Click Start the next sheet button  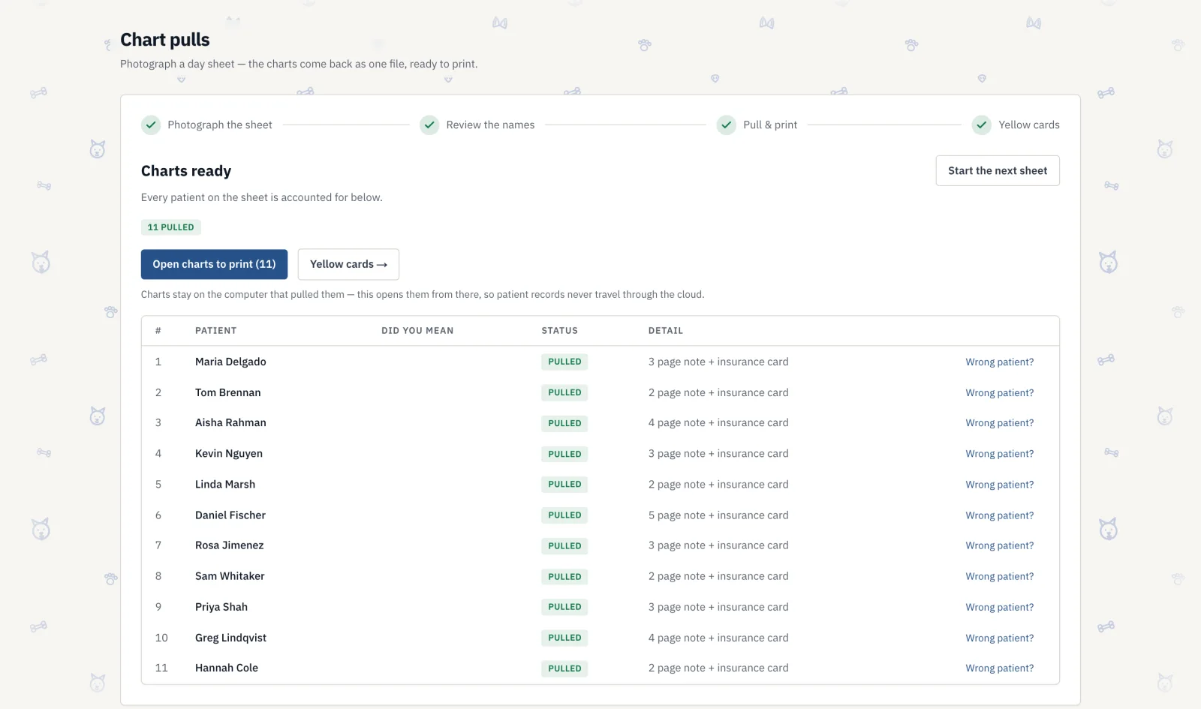[x=998, y=171]
